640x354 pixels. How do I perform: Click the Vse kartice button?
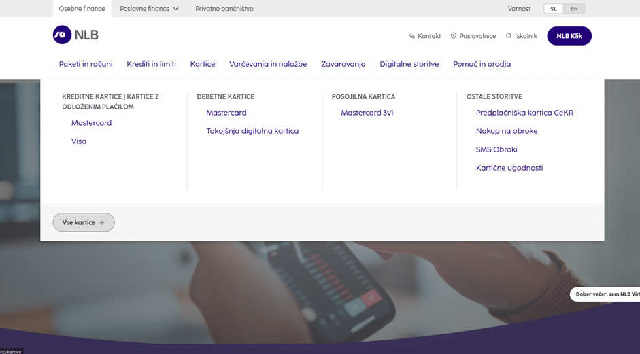point(84,222)
